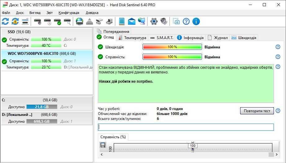This screenshot has height=163, width=286.
Task: Click the SSD Справність 100 % bar
Action: point(46,39)
